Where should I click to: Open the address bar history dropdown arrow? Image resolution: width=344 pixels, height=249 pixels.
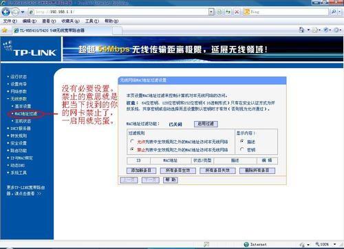[211, 12]
